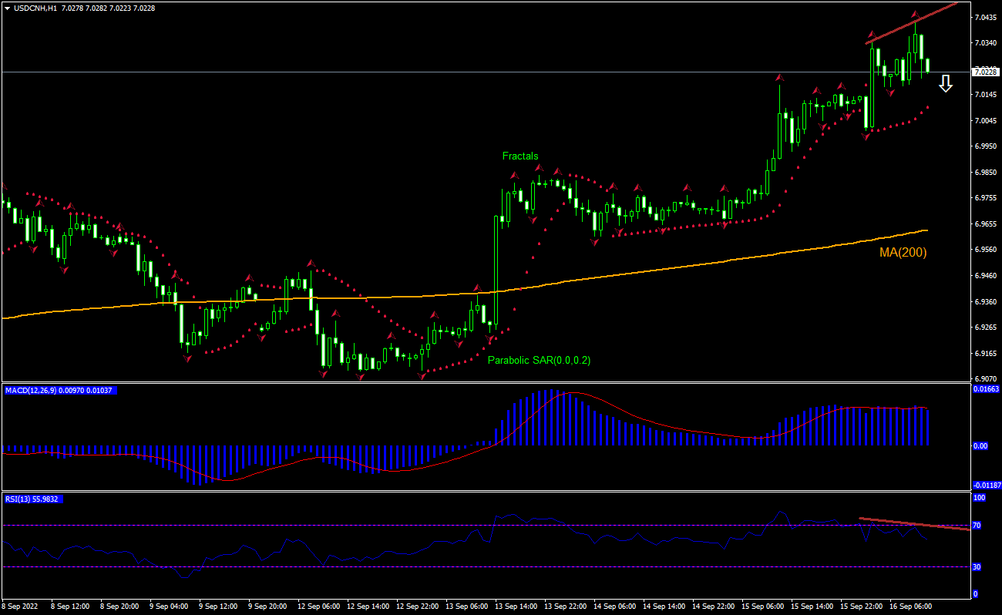Open the chart menu triangle beside USDCNH,H1
Image resolution: width=1002 pixels, height=615 pixels.
click(7, 8)
